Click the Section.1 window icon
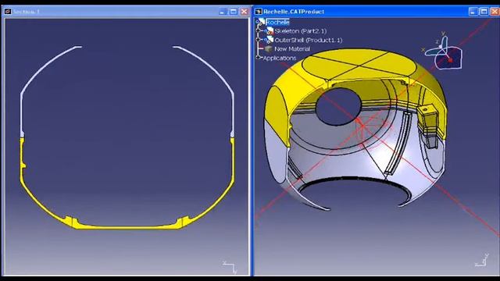The width and height of the screenshot is (500, 281). click(x=8, y=12)
